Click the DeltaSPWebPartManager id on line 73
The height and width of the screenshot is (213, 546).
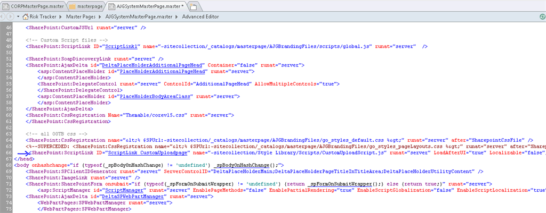134,197
